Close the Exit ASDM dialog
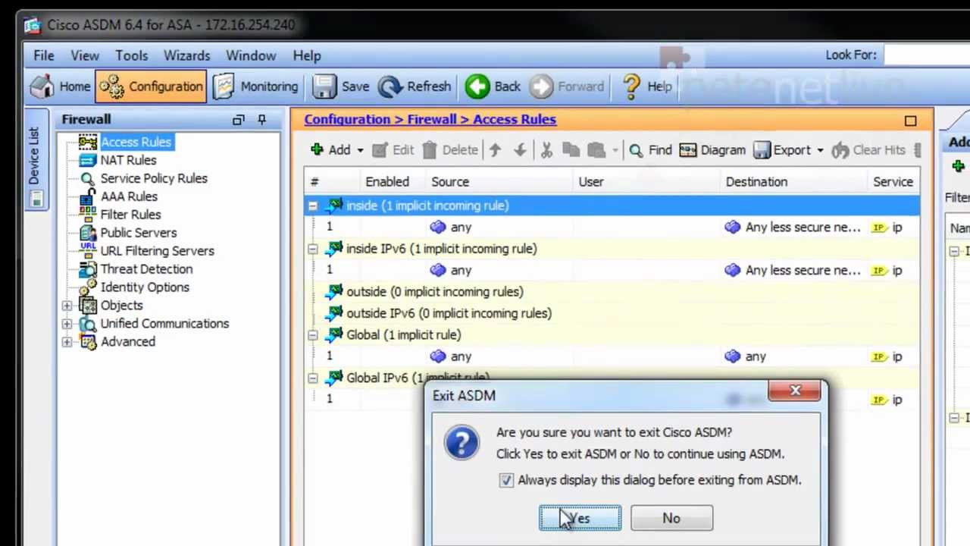This screenshot has height=546, width=970. (x=795, y=391)
